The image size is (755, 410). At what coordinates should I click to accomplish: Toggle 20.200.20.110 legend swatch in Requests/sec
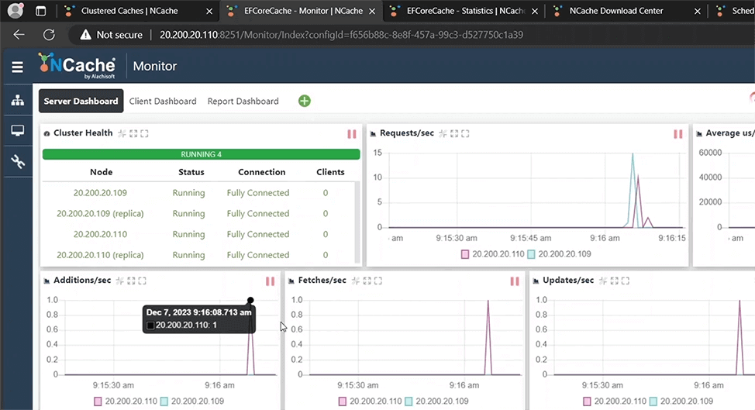464,254
